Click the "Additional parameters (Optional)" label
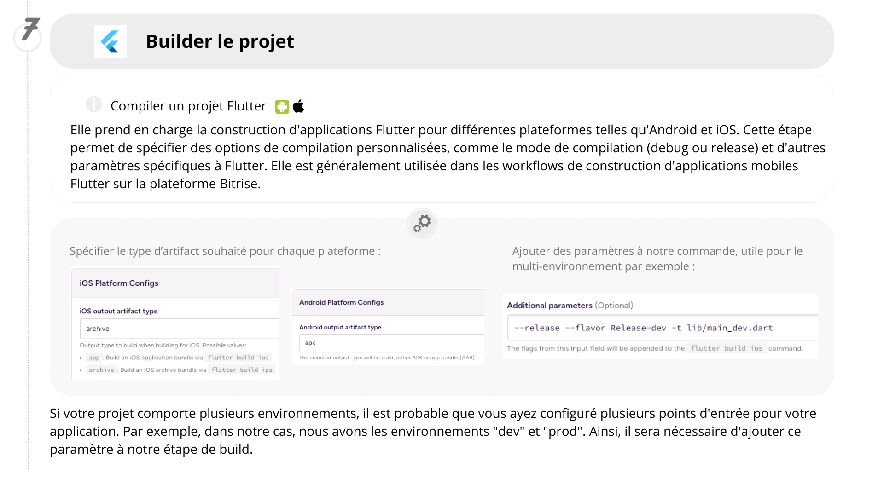 [570, 306]
